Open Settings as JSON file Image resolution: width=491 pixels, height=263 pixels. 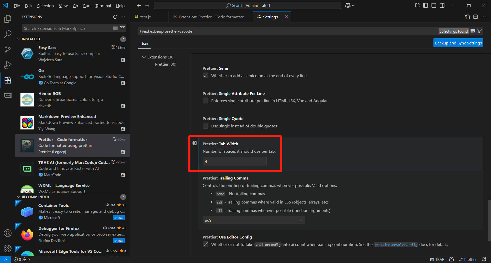467,17
